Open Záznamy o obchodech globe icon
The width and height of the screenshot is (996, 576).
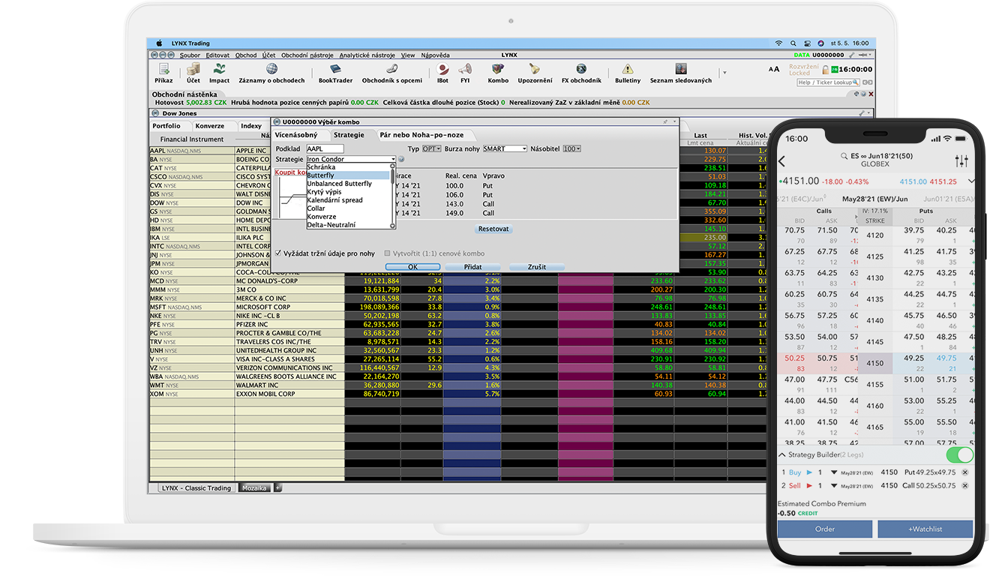271,73
